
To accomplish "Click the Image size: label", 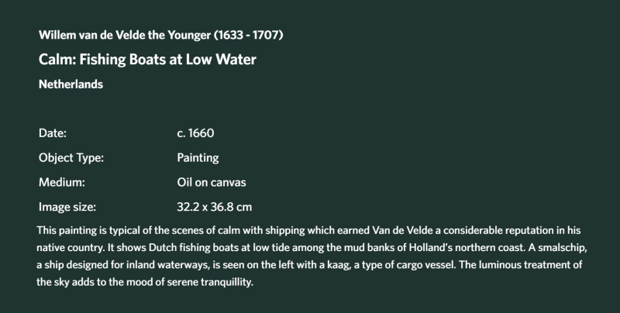I will (x=67, y=207).
